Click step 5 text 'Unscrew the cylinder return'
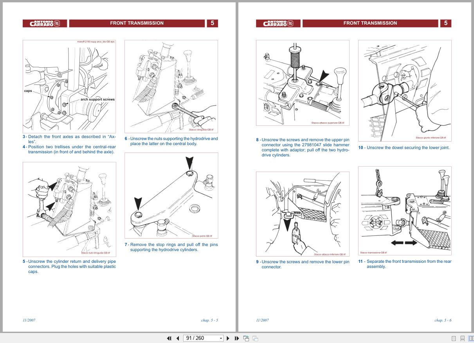This screenshot has width=474, height=343. (69, 266)
